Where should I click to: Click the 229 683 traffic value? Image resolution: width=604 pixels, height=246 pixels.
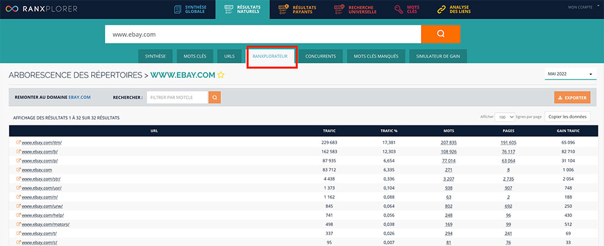(x=329, y=143)
